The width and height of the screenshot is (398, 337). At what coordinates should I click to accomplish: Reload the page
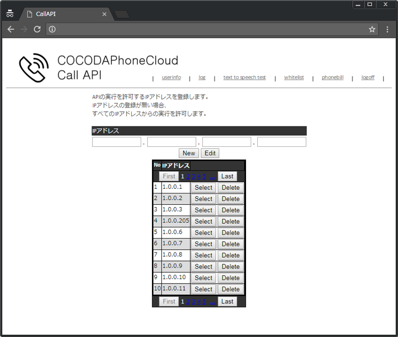(x=37, y=29)
